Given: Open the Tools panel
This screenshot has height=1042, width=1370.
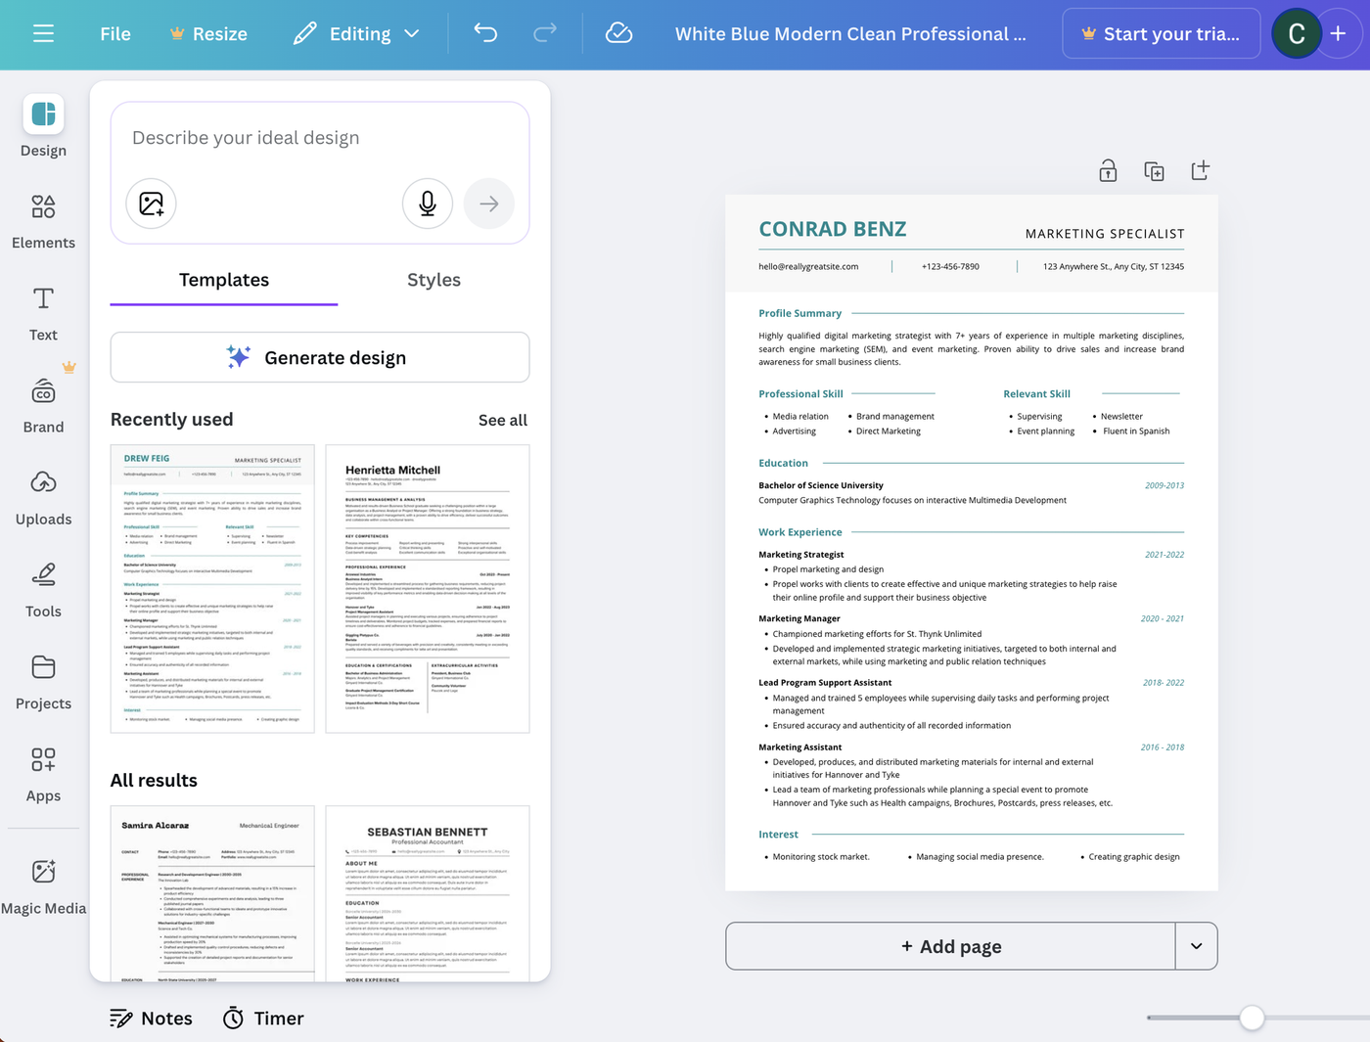Looking at the screenshot, I should (x=43, y=587).
